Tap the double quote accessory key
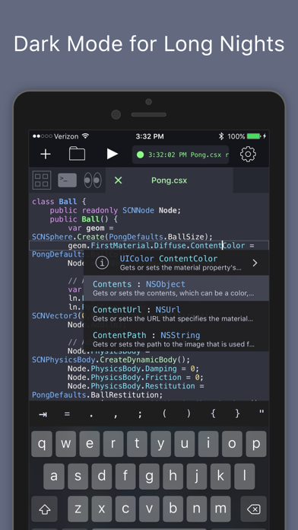 click(262, 413)
